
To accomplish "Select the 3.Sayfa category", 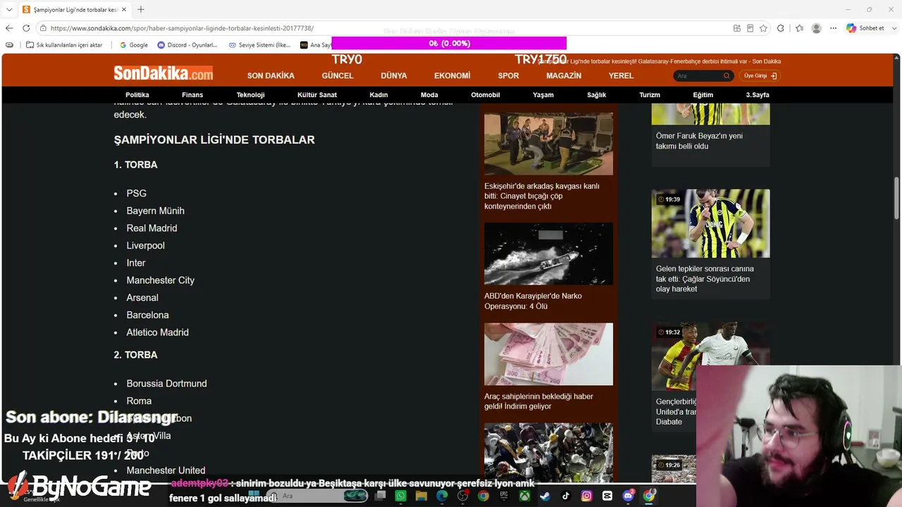I will click(x=758, y=95).
